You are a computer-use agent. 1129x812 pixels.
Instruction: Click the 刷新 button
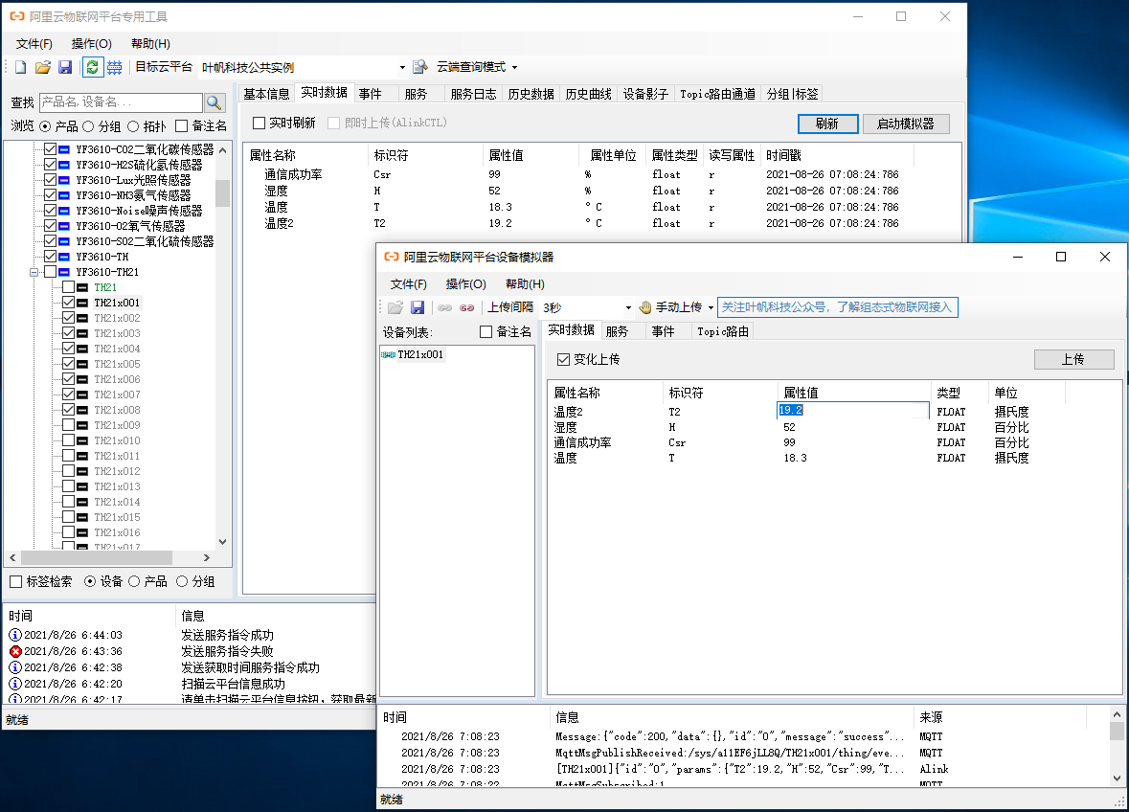pos(827,124)
